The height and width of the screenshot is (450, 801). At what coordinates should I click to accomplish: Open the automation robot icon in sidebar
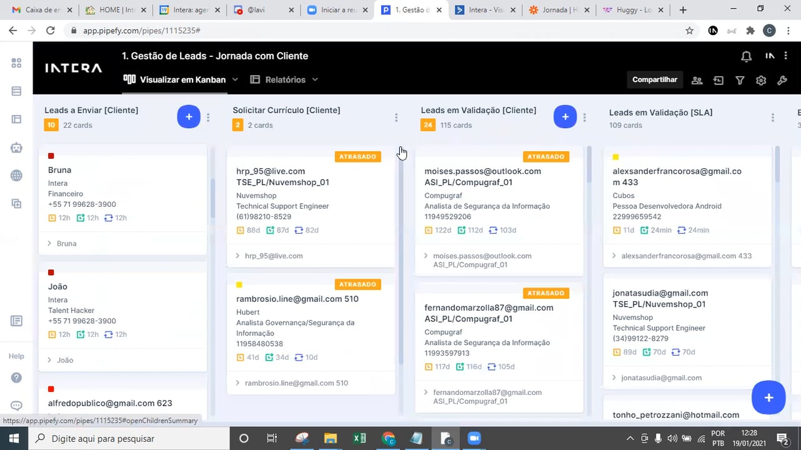[16, 147]
